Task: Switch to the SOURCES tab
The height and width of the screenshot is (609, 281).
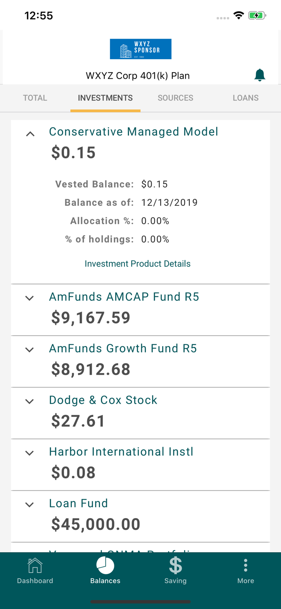Action: (176, 98)
